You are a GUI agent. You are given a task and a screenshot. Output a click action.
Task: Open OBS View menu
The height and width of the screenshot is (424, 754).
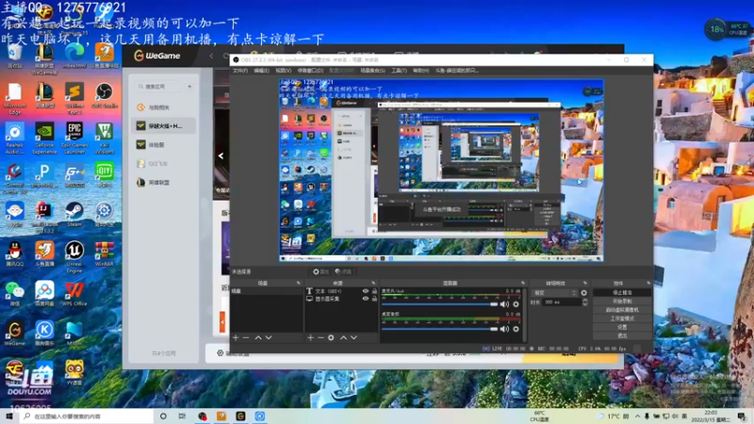tap(284, 71)
